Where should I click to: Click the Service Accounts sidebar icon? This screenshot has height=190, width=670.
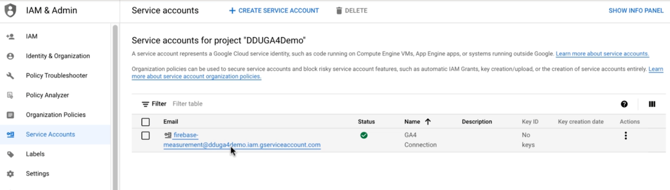pos(10,135)
